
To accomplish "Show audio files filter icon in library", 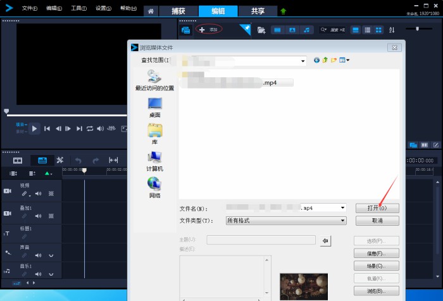I will click(x=306, y=30).
